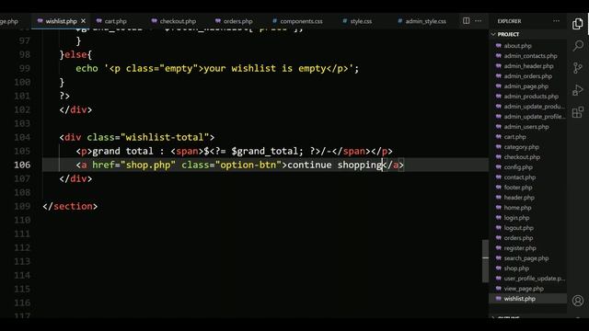Image resolution: width=589 pixels, height=331 pixels.
Task: Open cart.php in explorer list
Action: [514, 137]
